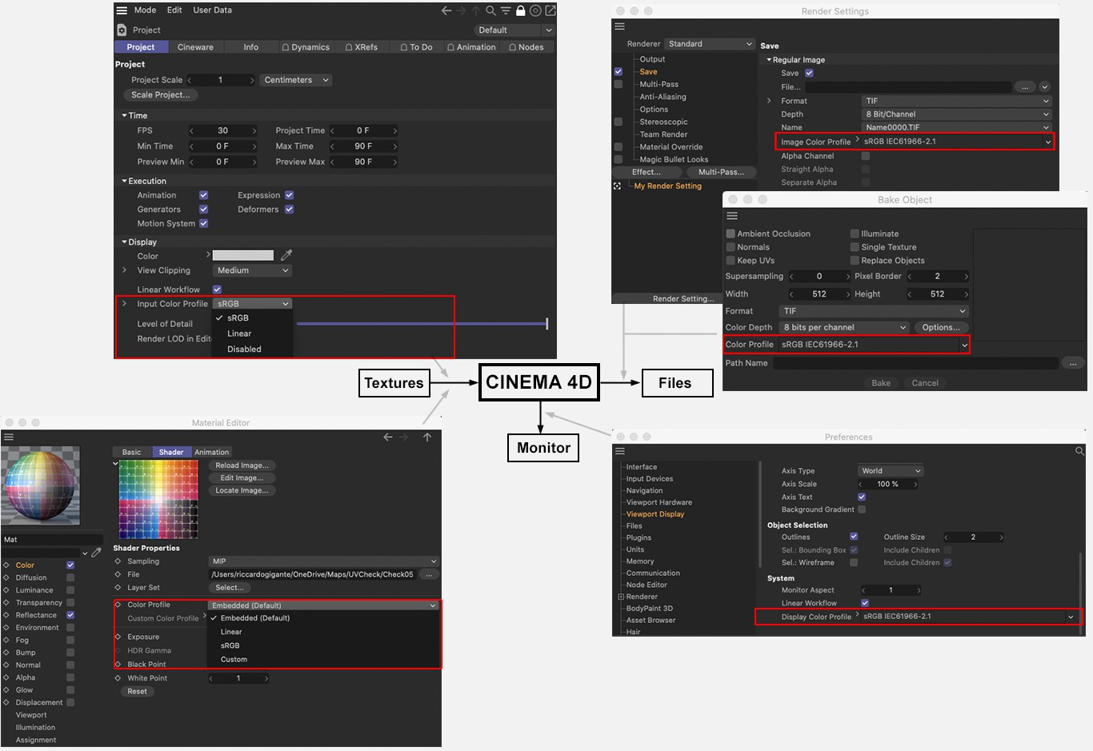Viewport: 1093px width, 751px height.
Task: Click the search magnifier in Project panel
Action: point(490,10)
